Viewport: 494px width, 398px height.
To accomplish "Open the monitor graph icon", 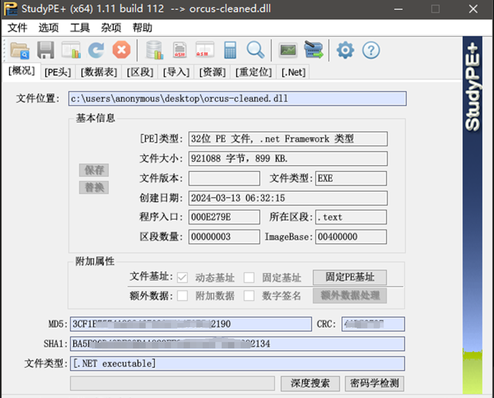I will pos(288,50).
